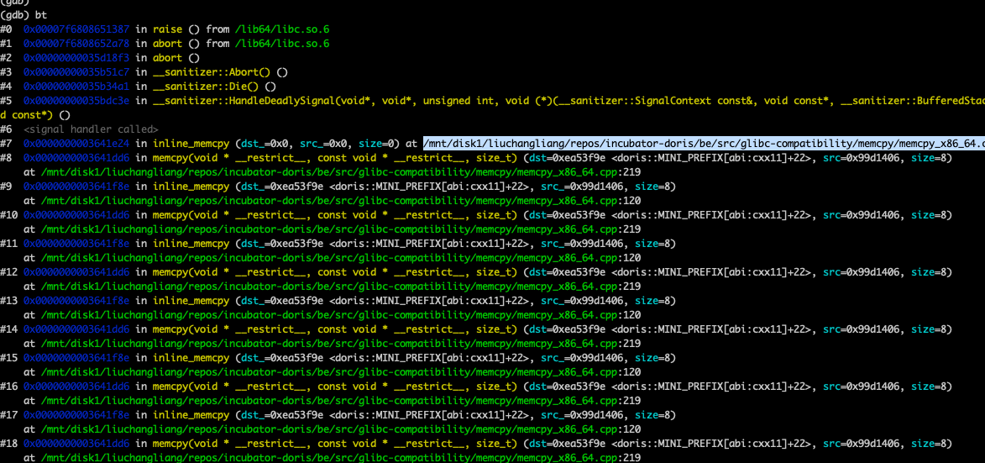Click the frame number #12 label
Viewport: 985px width, 463px height.
(8, 272)
